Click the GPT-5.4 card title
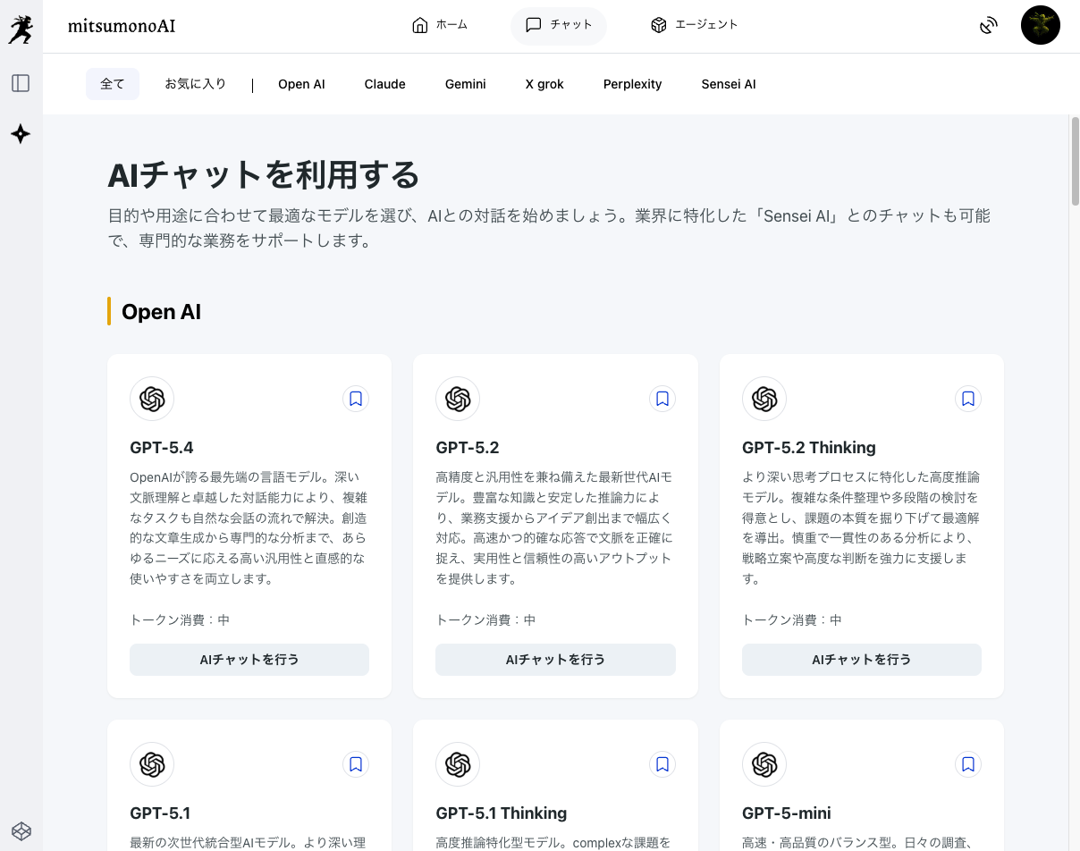This screenshot has width=1080, height=851. click(162, 447)
